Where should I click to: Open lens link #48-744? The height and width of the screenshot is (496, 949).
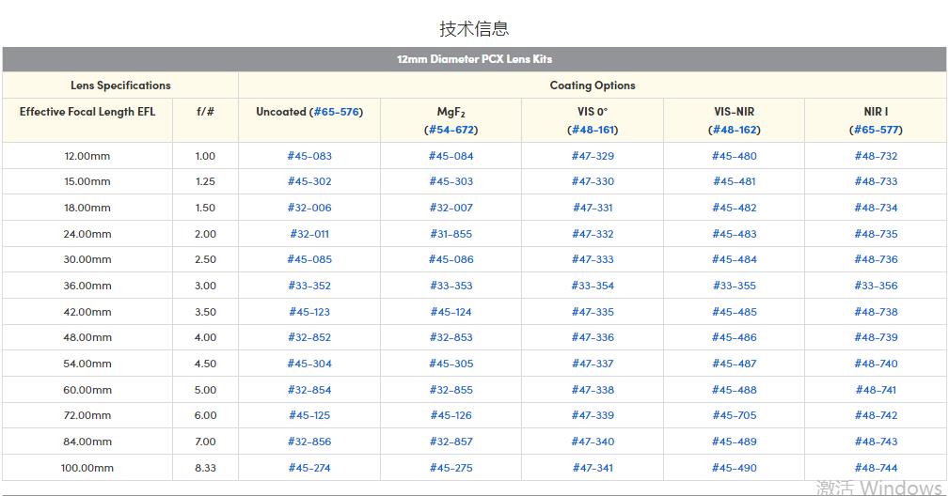click(x=876, y=468)
